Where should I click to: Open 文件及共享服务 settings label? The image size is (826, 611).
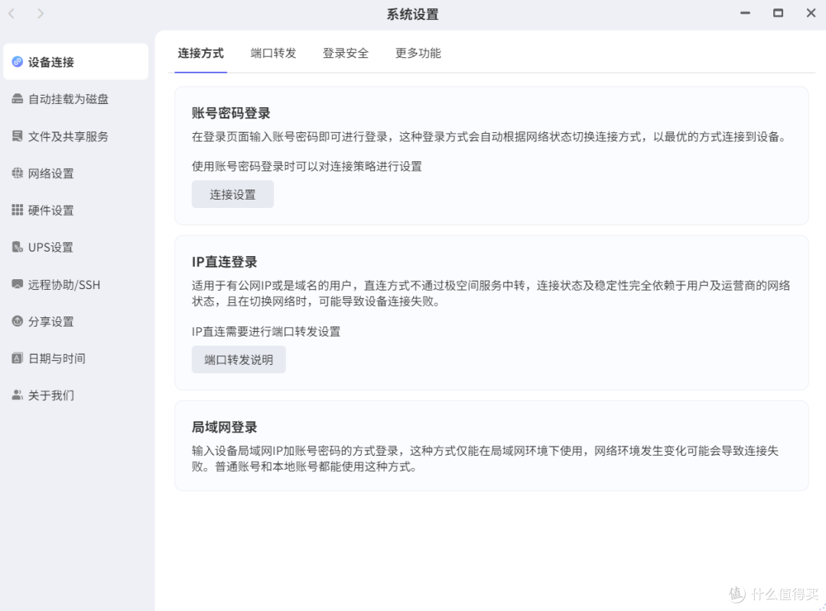tap(69, 136)
